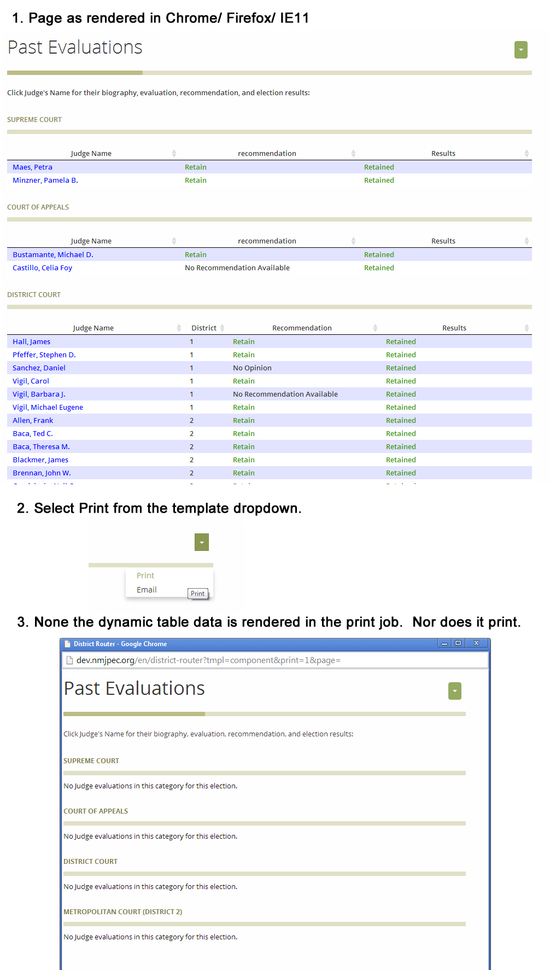This screenshot has width=550, height=970.
Task: Sort Supreme Court table by Judge Name arrows
Action: click(x=174, y=153)
